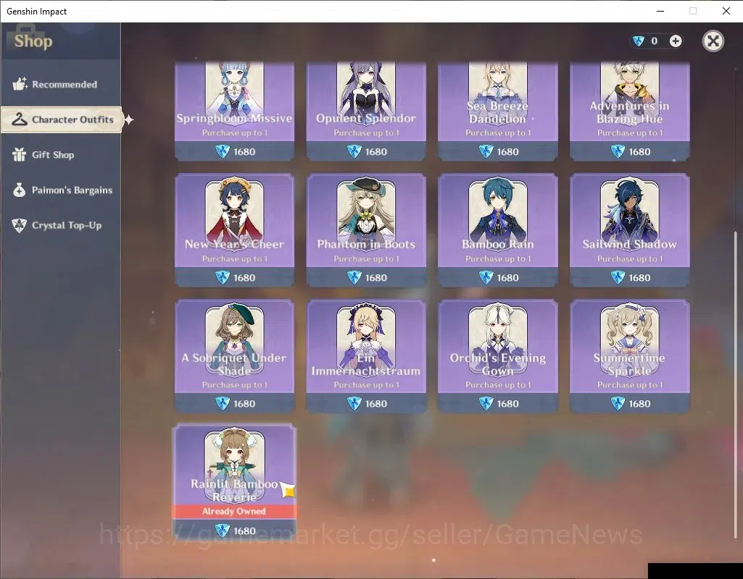
Task: Click the Recommended thumbs-up icon
Action: click(x=20, y=84)
